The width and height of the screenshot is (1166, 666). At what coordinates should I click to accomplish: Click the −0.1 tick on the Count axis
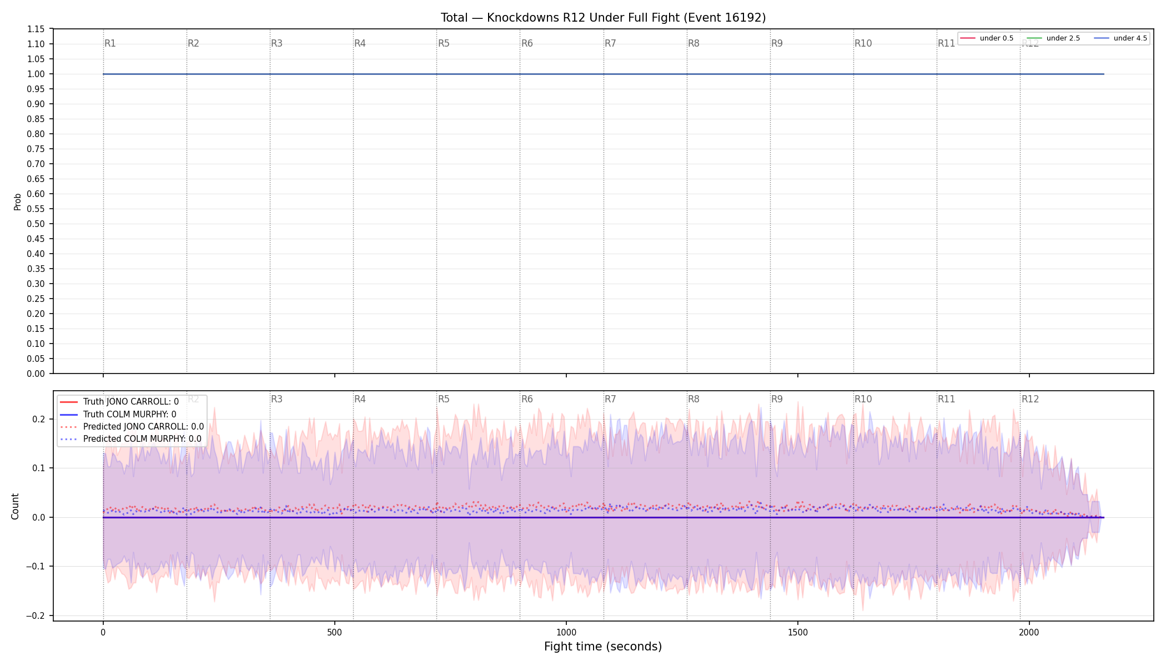pos(36,567)
